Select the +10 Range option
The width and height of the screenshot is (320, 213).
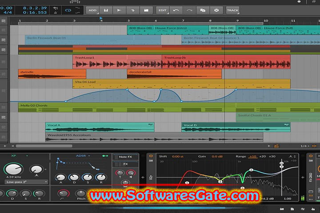tap(252, 156)
